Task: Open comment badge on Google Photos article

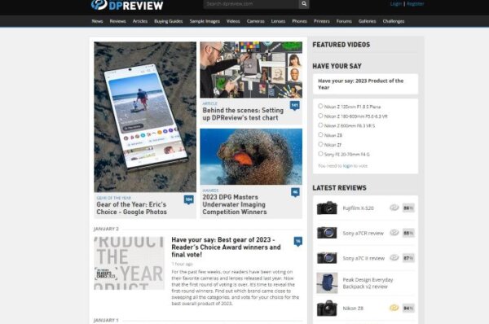Action: (189, 199)
